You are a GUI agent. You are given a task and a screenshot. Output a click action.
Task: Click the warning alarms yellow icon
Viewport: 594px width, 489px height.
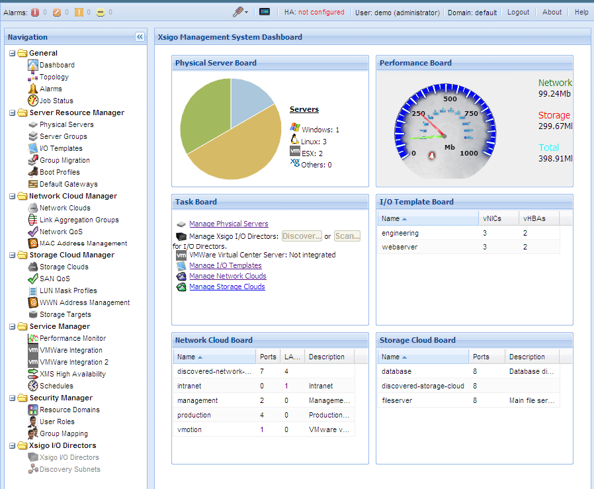point(101,13)
